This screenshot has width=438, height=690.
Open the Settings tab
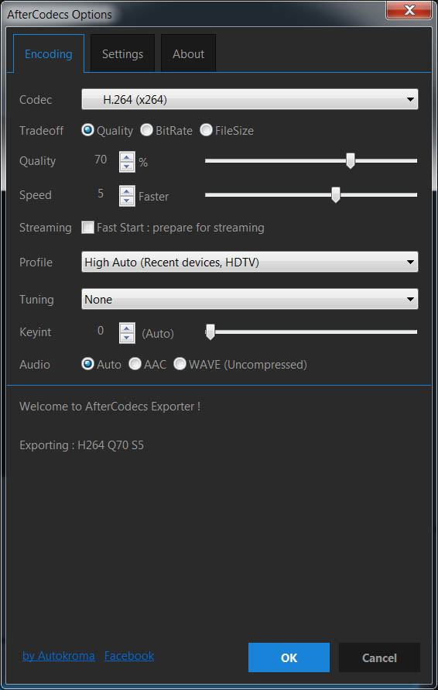tap(123, 53)
